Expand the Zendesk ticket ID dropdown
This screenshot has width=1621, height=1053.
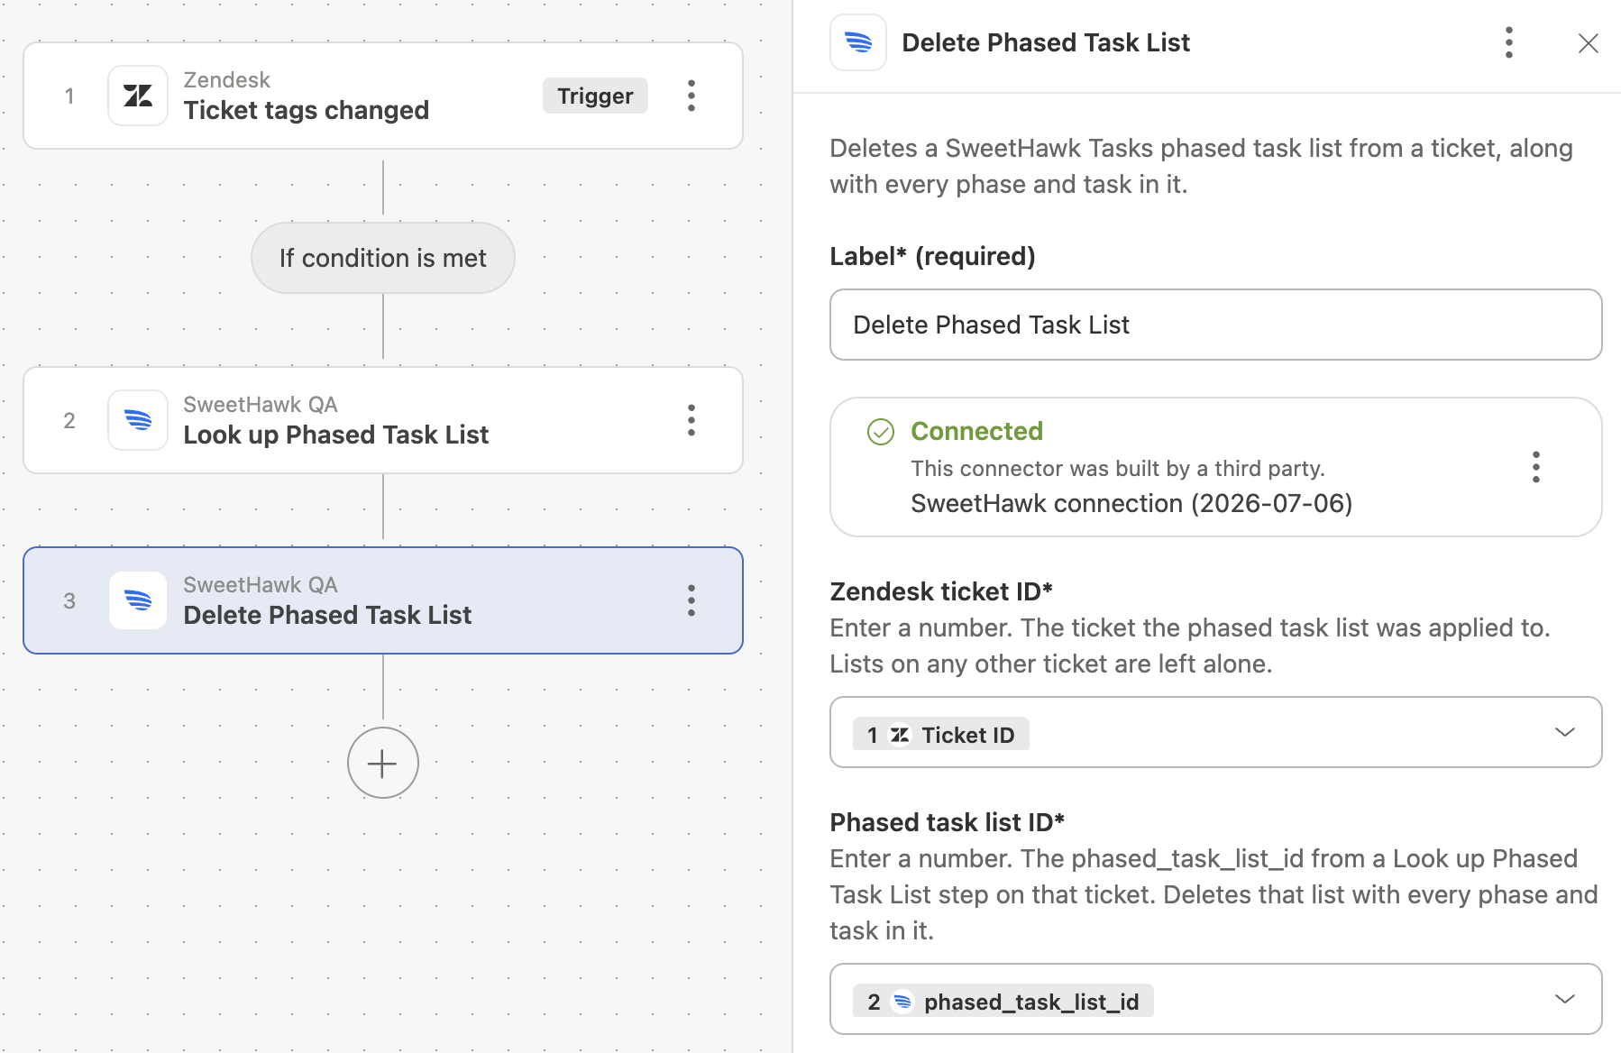coord(1565,732)
